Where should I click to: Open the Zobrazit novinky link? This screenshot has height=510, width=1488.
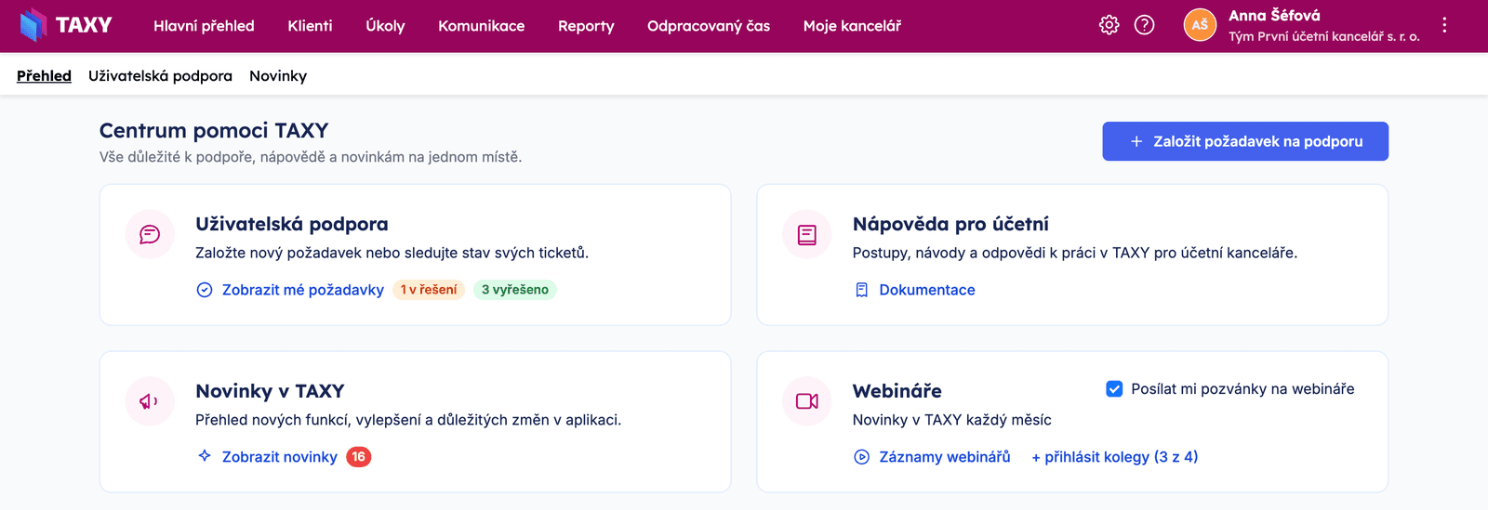pos(280,457)
